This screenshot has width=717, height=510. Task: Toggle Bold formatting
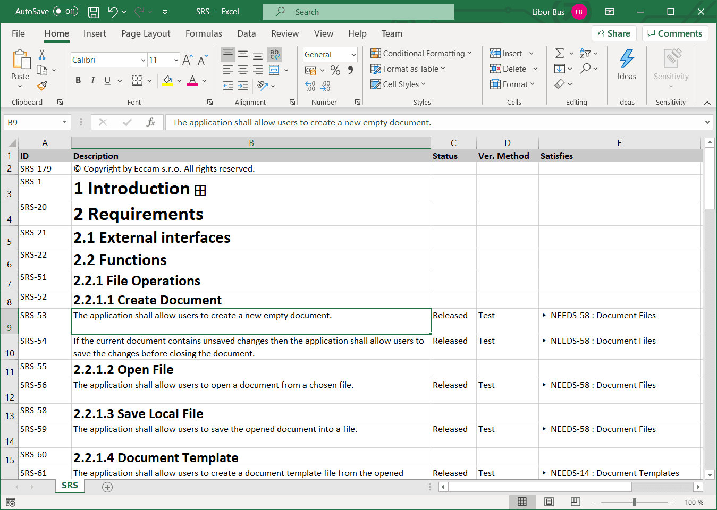tap(78, 81)
